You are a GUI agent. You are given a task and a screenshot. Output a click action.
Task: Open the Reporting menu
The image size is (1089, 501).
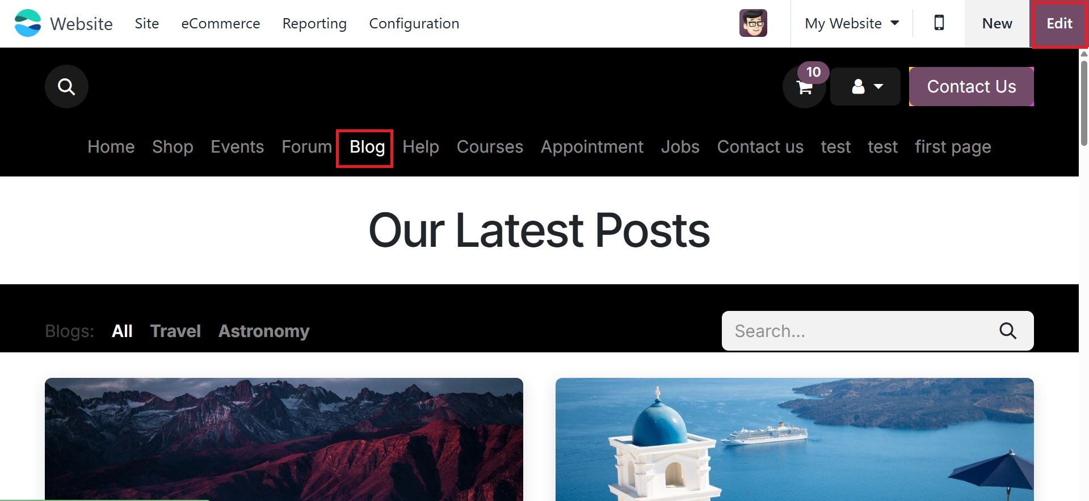click(x=314, y=23)
